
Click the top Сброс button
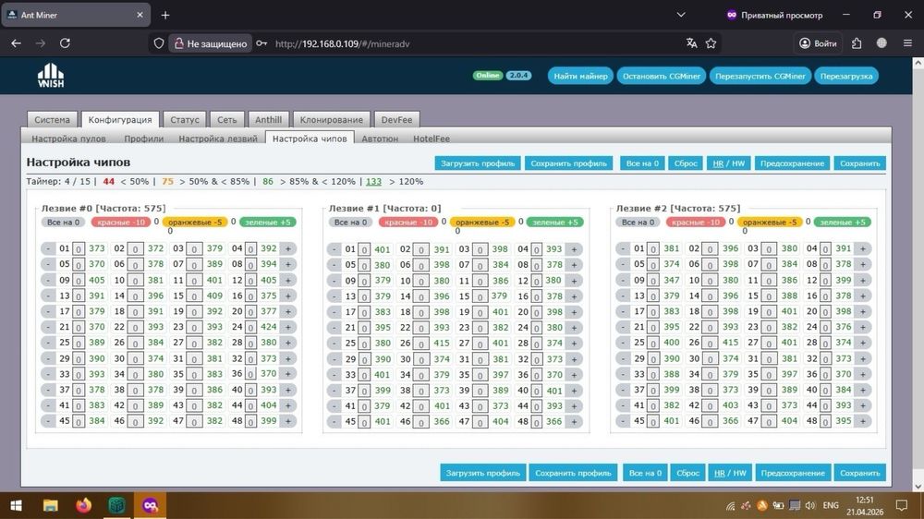pyautogui.click(x=686, y=163)
